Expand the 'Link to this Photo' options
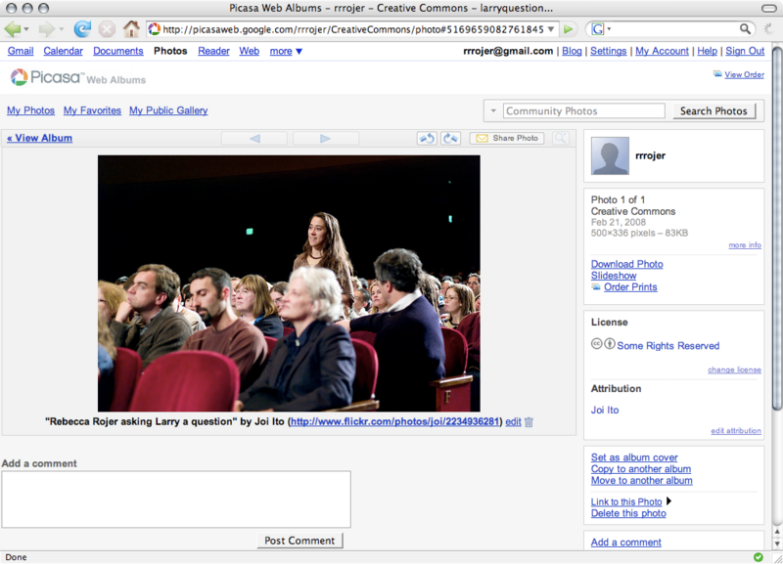783x564 pixels. [668, 501]
